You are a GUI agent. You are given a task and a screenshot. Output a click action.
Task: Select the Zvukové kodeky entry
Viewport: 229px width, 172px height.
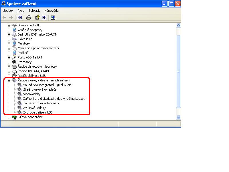(34, 108)
